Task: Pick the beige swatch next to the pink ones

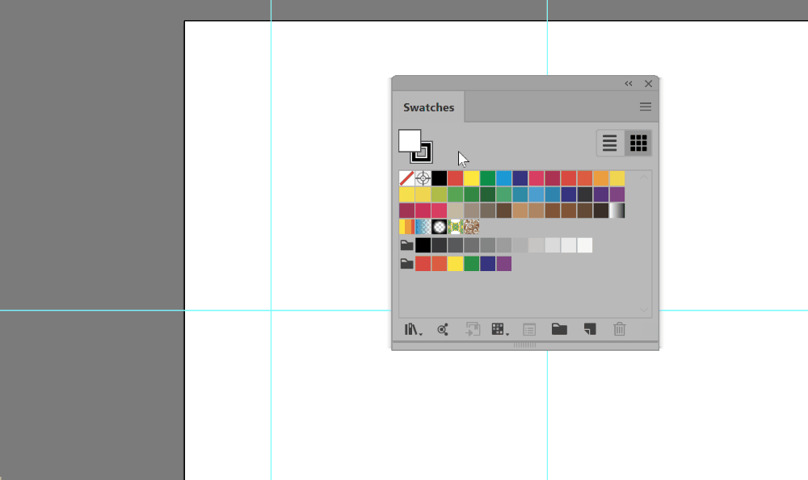Action: (x=455, y=211)
